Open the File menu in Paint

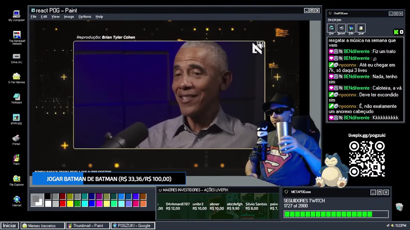coord(33,17)
